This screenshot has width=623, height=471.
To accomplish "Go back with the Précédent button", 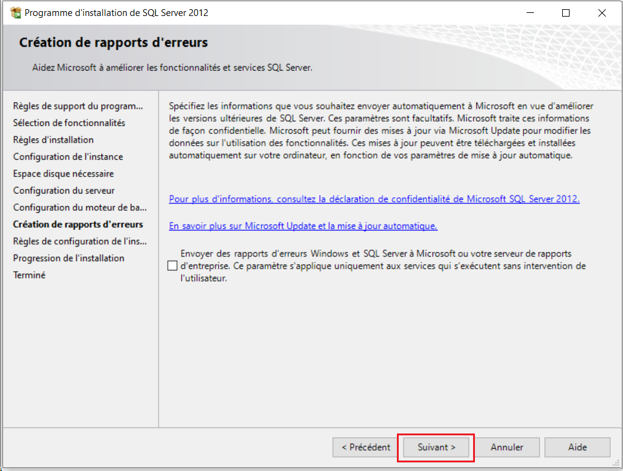I will coord(366,448).
